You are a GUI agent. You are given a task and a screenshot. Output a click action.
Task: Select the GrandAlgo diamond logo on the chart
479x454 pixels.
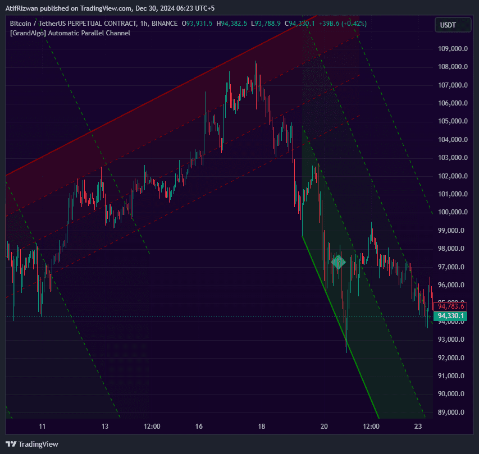pos(338,262)
